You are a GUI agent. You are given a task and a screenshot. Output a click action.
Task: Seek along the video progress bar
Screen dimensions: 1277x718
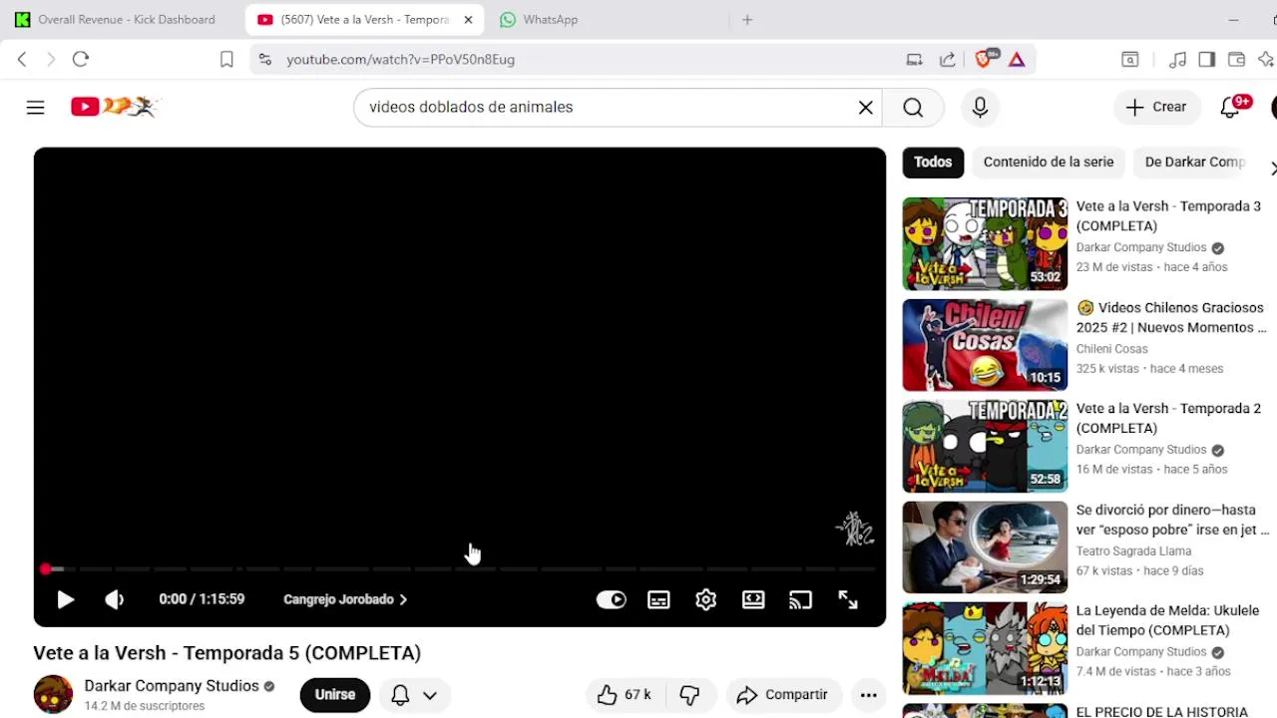459,568
